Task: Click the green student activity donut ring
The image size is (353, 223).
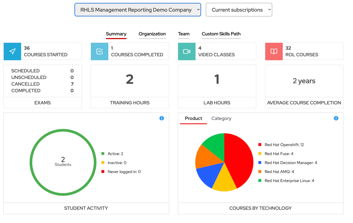Action: point(63,131)
